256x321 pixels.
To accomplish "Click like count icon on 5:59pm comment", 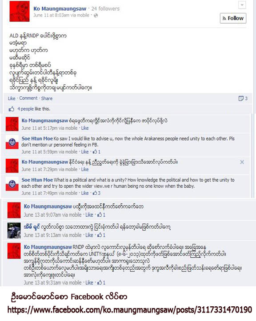I will [x=96, y=152].
